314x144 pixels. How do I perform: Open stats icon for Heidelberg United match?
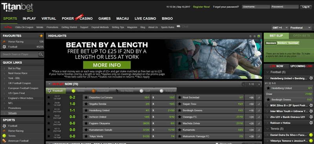259,110
